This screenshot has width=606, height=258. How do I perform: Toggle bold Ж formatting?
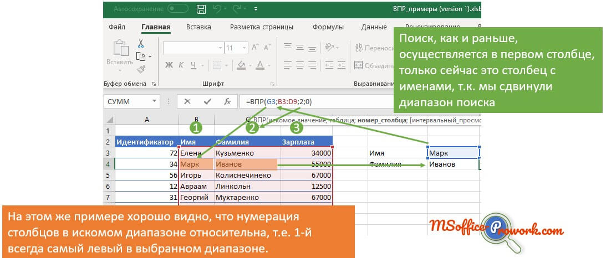[169, 65]
